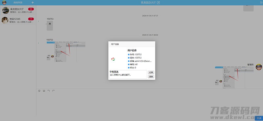The width and height of the screenshot is (263, 121).
Task: Open my avatar in the top bar
Action: coord(4,3)
